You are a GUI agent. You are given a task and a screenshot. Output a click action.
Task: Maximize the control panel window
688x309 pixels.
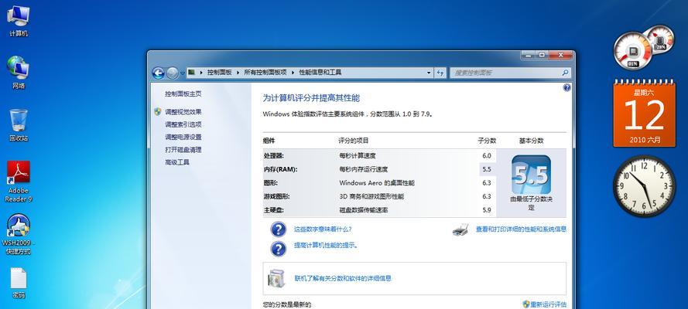[542, 55]
